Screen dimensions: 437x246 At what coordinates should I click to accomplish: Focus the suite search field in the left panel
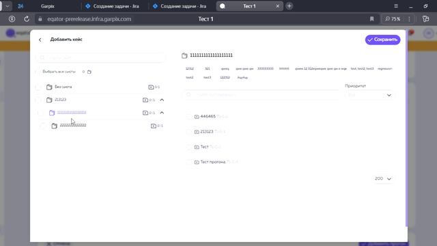[x=101, y=57]
